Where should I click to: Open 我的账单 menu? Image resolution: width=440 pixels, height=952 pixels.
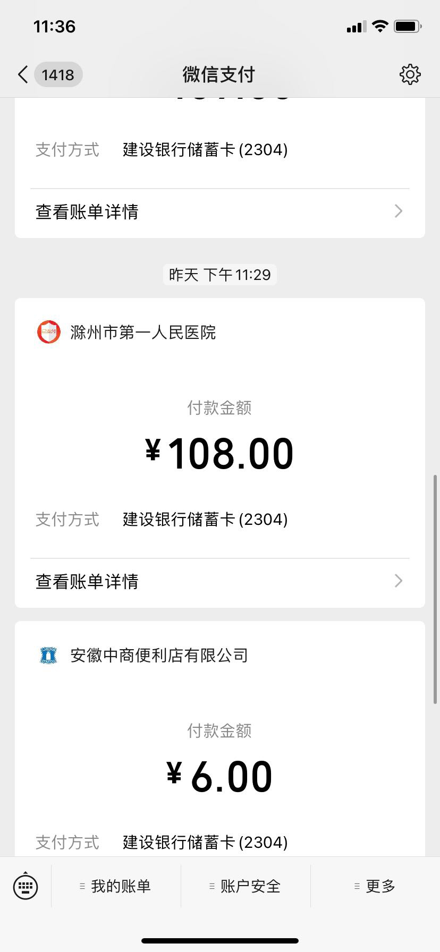tap(116, 886)
